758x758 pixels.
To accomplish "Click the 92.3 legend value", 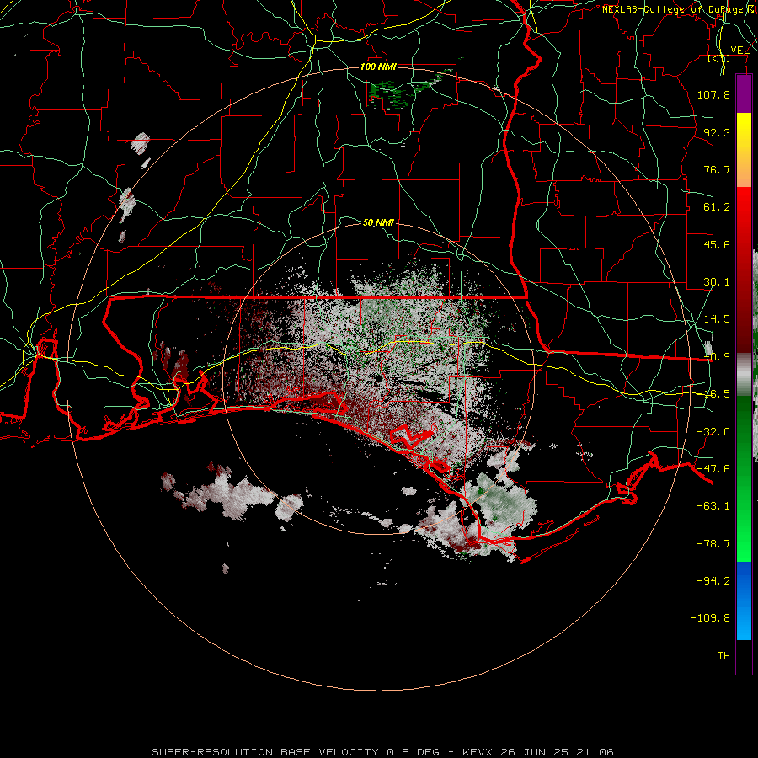I will click(x=717, y=132).
